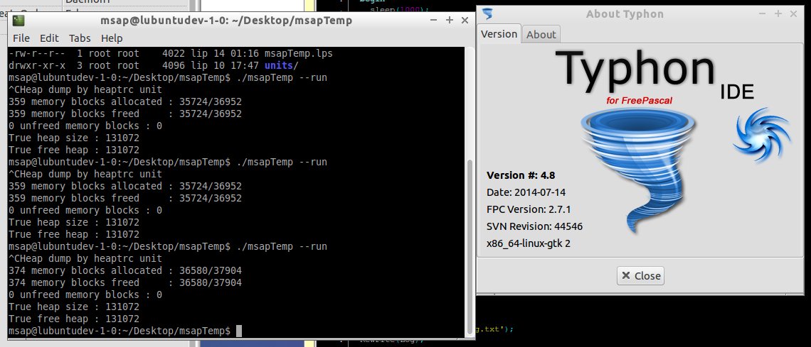Image resolution: width=811 pixels, height=347 pixels.
Task: Maximize the About Typhon window
Action: point(778,14)
